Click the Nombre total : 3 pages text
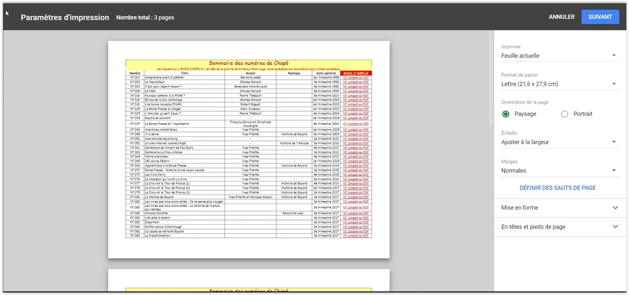 coord(145,17)
